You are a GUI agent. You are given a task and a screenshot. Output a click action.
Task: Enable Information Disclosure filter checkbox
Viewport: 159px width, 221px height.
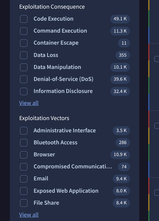tap(24, 91)
